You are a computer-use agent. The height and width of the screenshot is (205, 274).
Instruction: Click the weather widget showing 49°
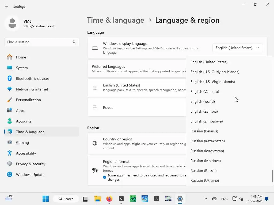click(x=9, y=198)
